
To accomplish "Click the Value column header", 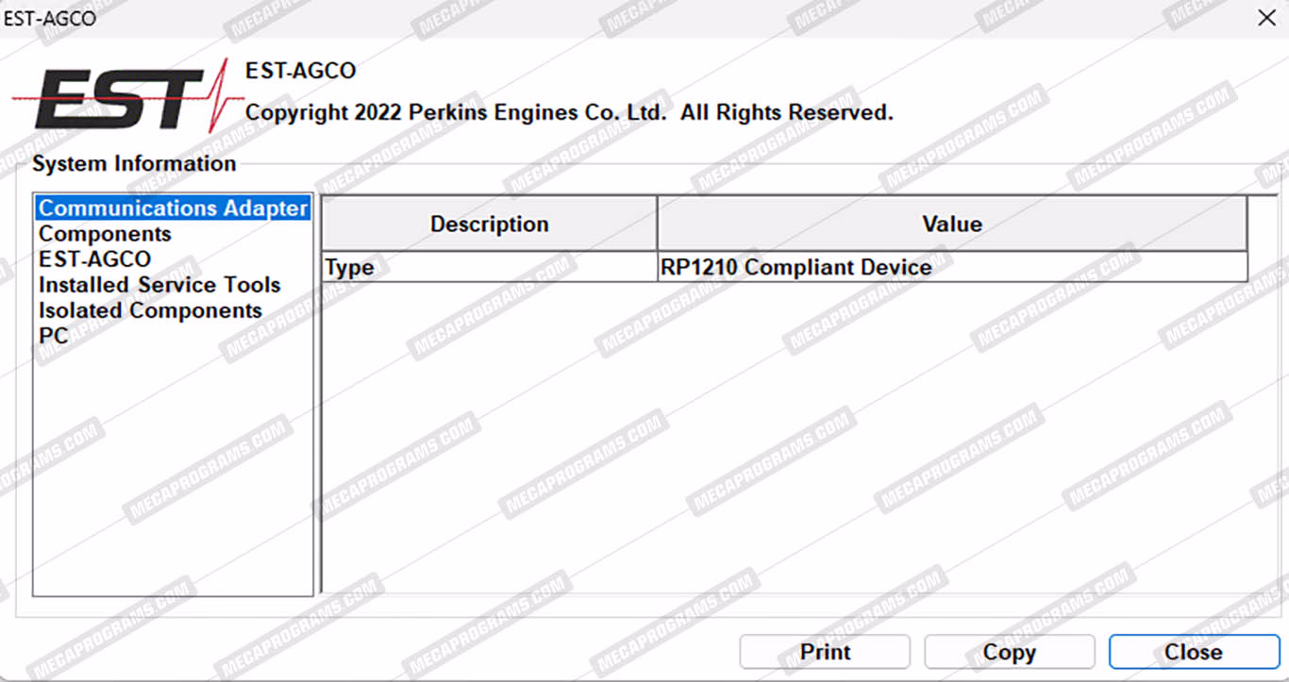I will [x=952, y=225].
